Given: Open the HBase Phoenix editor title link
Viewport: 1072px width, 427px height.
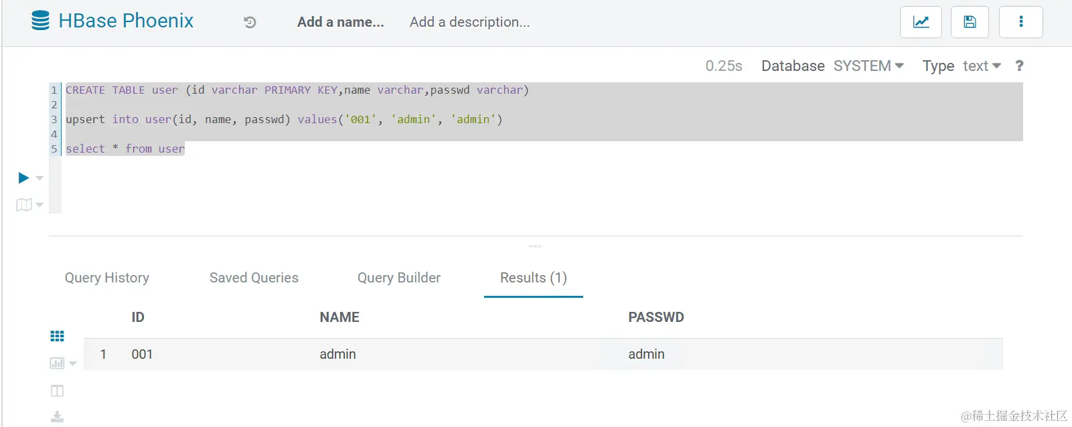Looking at the screenshot, I should (x=126, y=21).
